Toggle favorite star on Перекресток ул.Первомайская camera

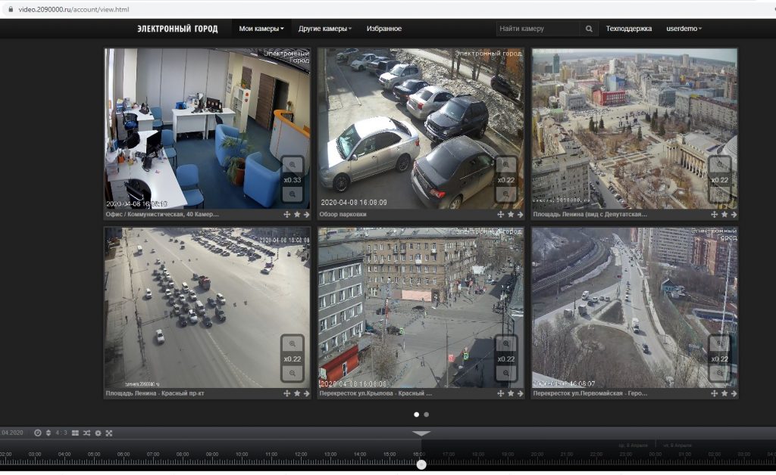pyautogui.click(x=724, y=393)
